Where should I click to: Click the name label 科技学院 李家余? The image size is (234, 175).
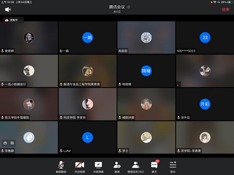click(74, 118)
